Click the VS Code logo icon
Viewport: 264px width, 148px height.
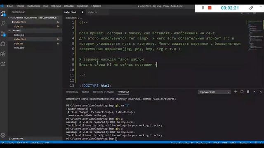click(2, 6)
